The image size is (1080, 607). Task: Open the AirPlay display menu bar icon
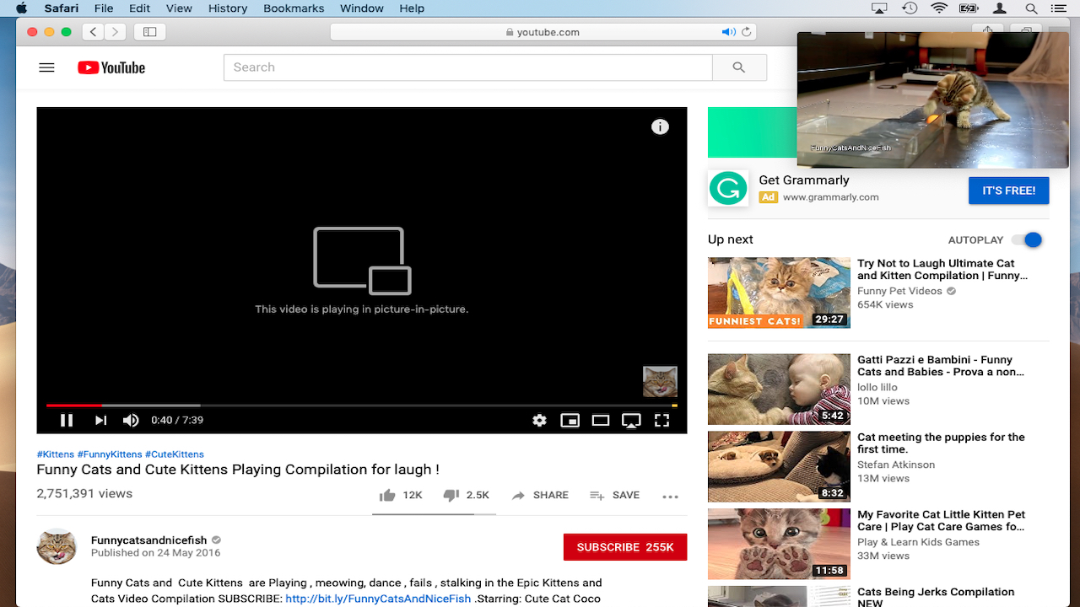[879, 8]
